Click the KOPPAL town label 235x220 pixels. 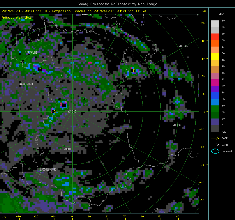click(177, 125)
